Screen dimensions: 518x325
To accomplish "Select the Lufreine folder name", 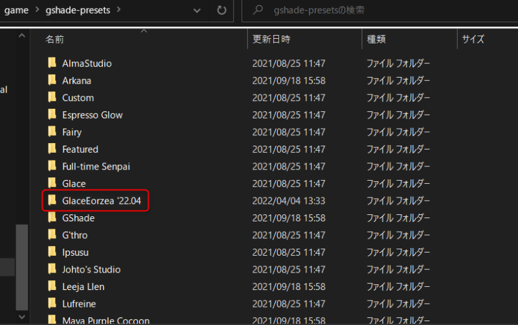I will (x=79, y=304).
